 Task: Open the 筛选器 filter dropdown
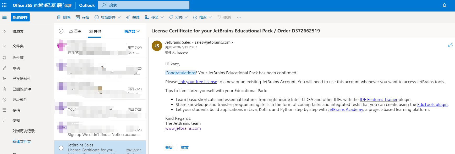click(x=132, y=31)
